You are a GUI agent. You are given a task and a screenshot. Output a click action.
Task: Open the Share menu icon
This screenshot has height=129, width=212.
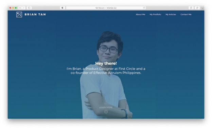[191, 8]
